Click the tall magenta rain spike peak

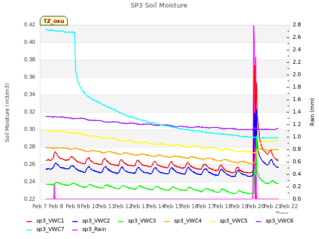(254, 26)
